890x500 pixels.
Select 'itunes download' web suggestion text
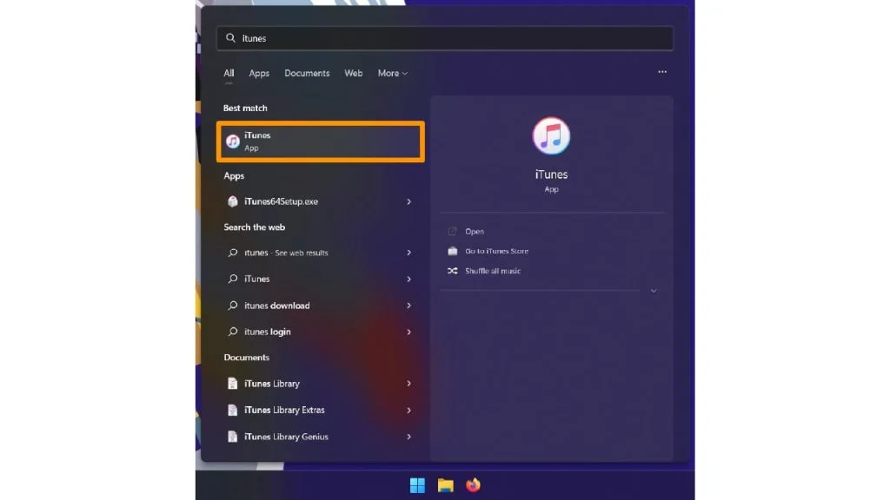[277, 306]
